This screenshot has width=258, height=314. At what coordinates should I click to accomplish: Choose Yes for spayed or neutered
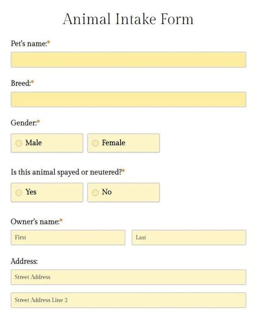click(19, 192)
